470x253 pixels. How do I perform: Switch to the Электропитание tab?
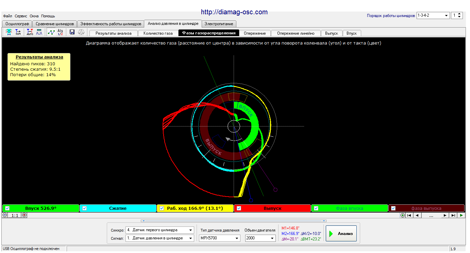(x=219, y=24)
